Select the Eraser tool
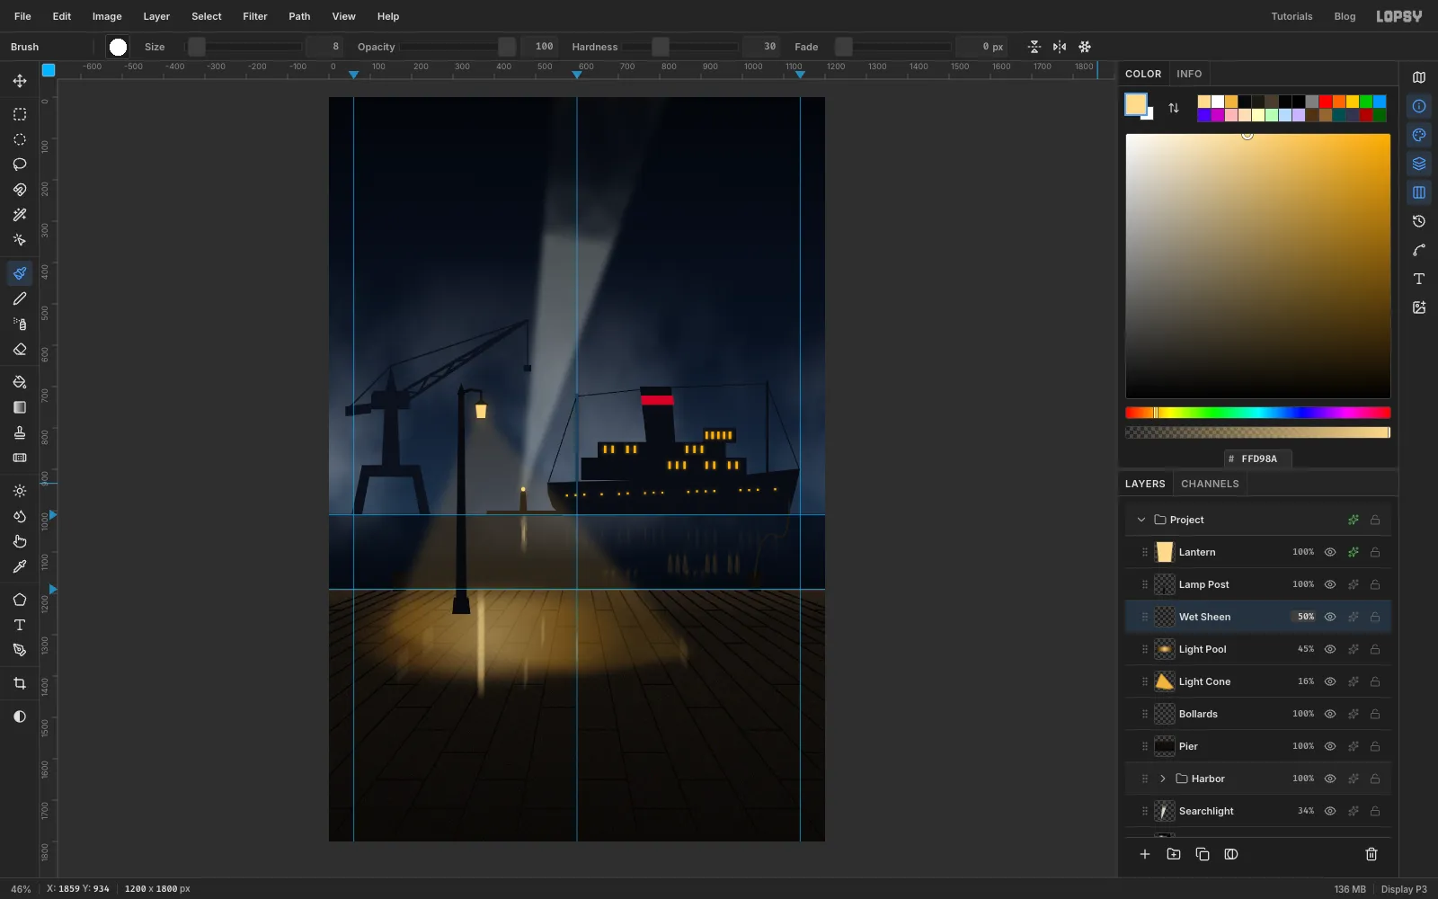The height and width of the screenshot is (899, 1438). click(20, 349)
